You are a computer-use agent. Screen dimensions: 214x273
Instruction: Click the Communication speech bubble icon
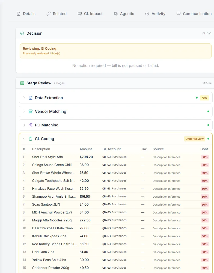click(179, 14)
